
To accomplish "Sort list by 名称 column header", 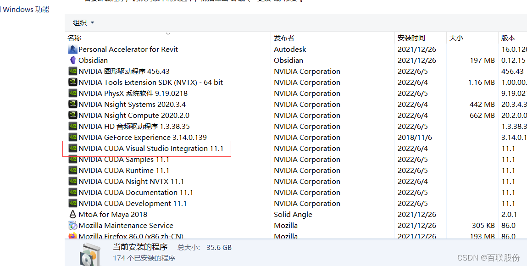I will coord(74,38).
